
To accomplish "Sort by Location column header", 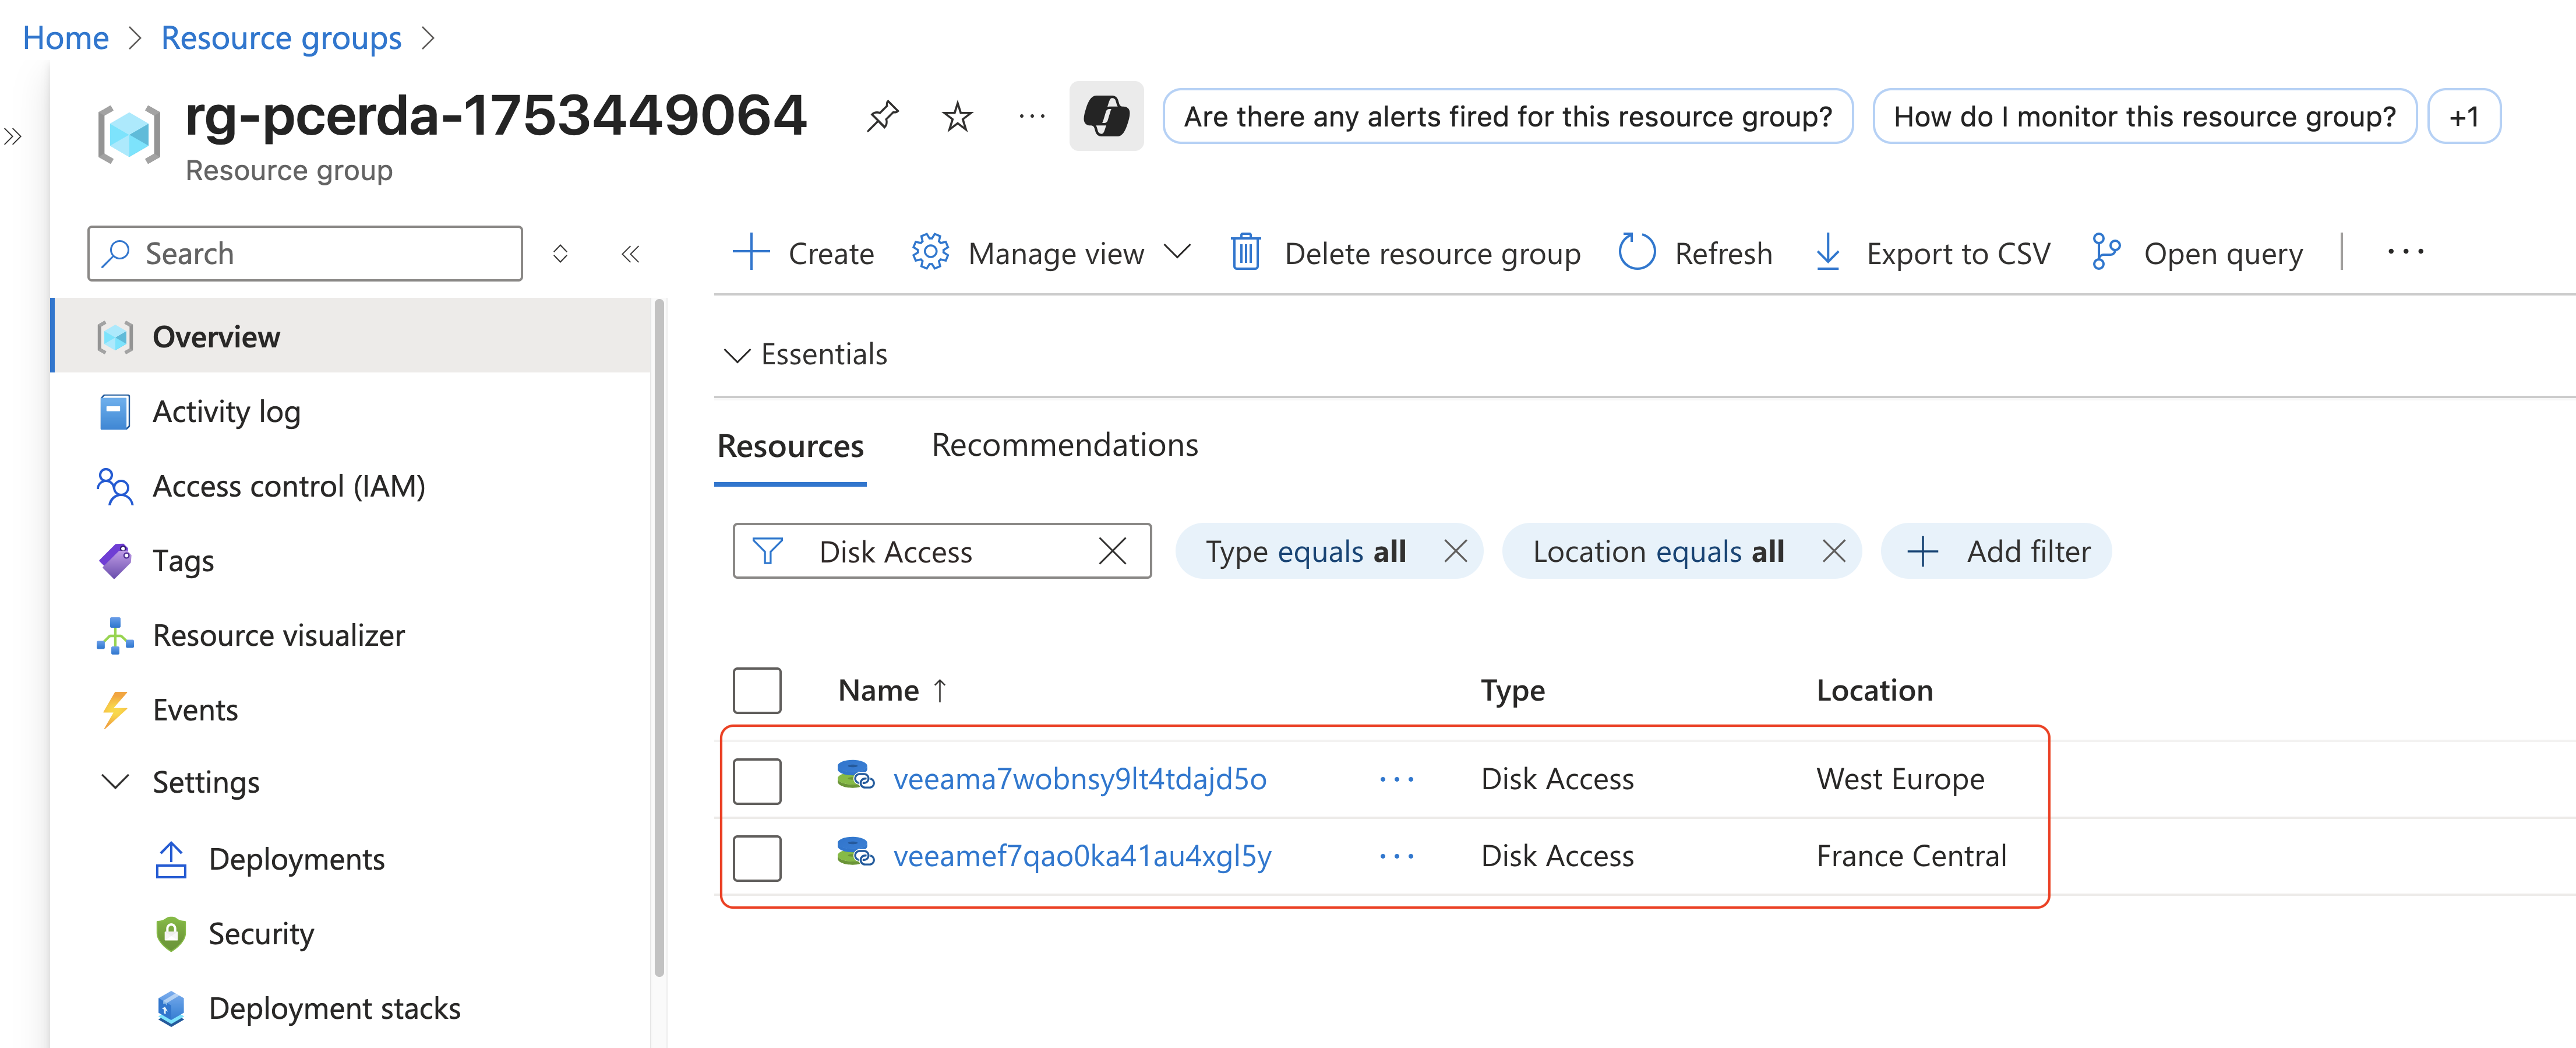I will click(x=1874, y=691).
